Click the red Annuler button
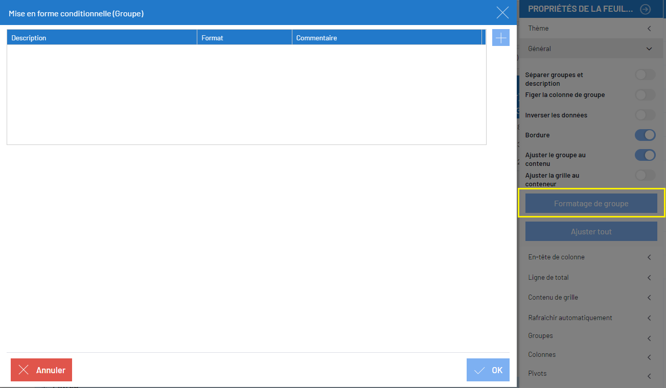 click(x=41, y=370)
